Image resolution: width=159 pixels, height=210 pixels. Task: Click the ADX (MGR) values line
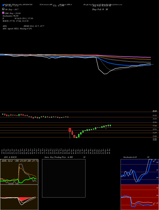tap(34, 26)
